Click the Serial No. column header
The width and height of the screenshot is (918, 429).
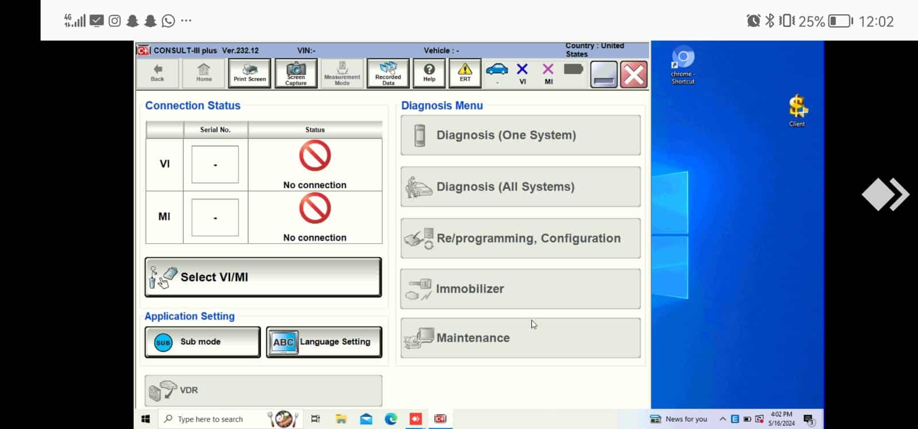coord(215,130)
